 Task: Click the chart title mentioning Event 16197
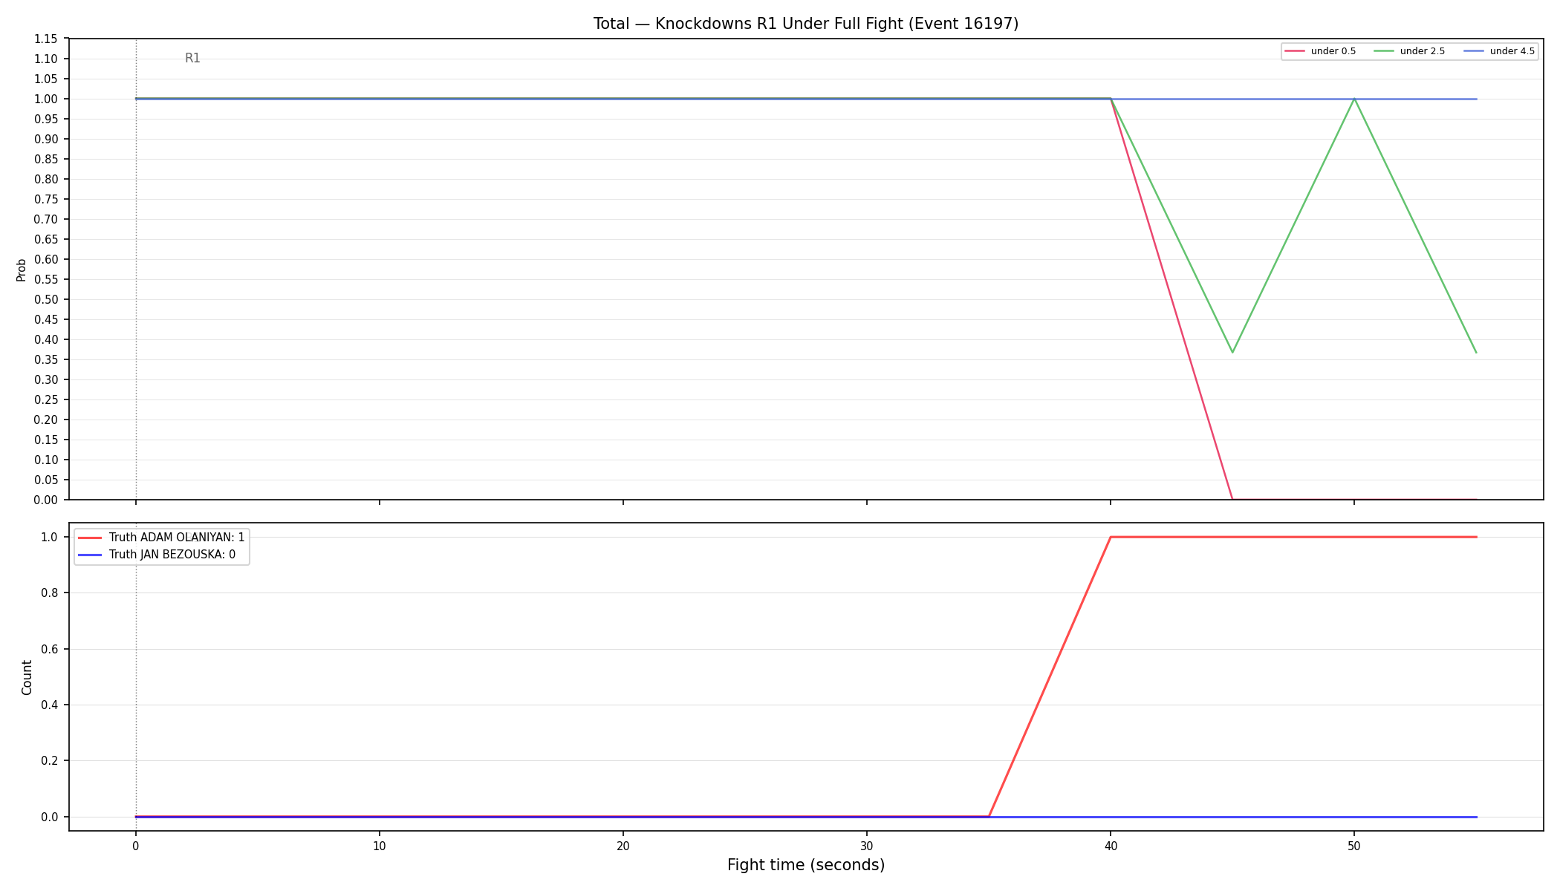[x=806, y=24]
